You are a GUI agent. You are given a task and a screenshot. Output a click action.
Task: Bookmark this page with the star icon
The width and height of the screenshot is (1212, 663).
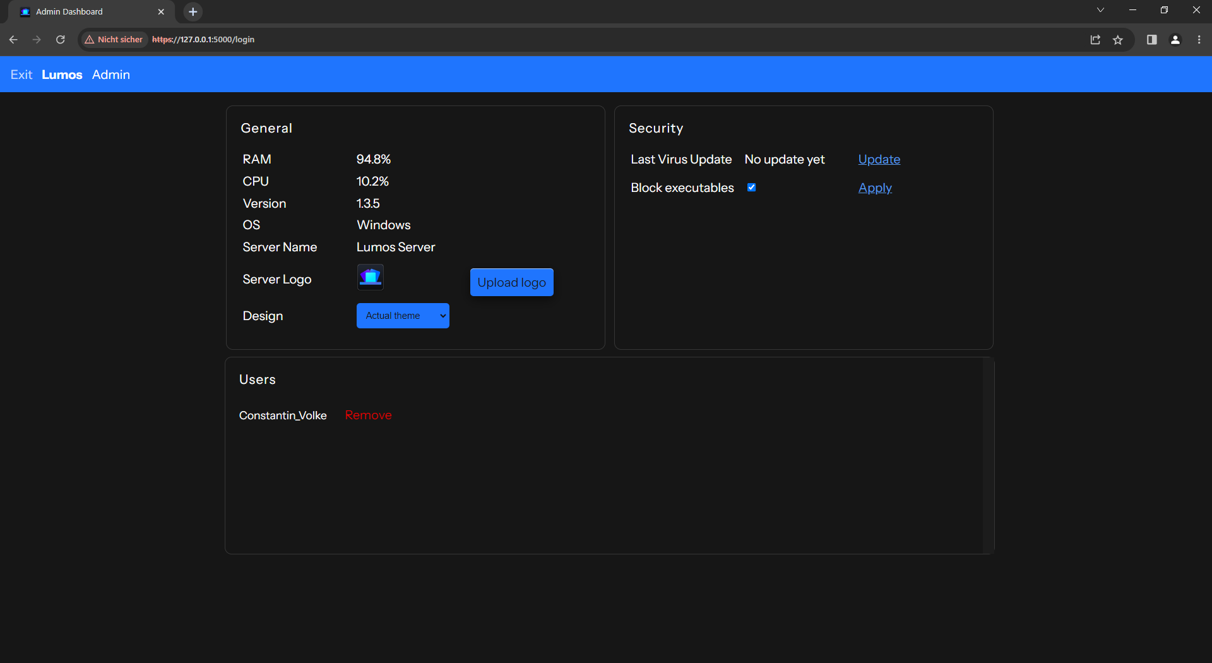point(1118,40)
